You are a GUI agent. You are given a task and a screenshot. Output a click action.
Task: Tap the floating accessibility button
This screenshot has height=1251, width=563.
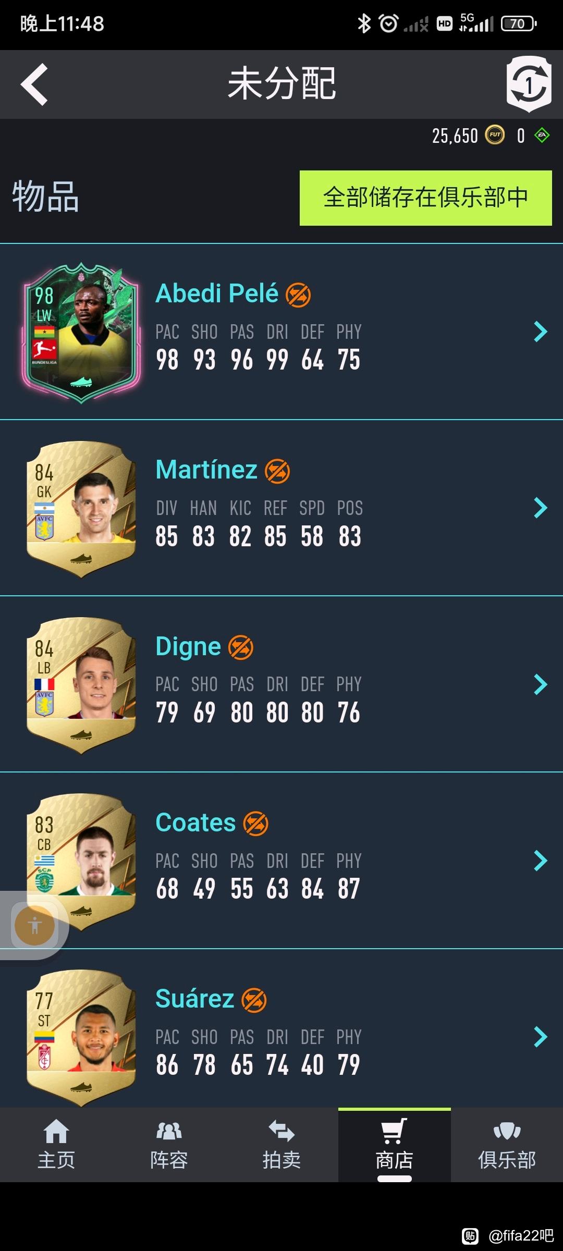click(x=34, y=926)
